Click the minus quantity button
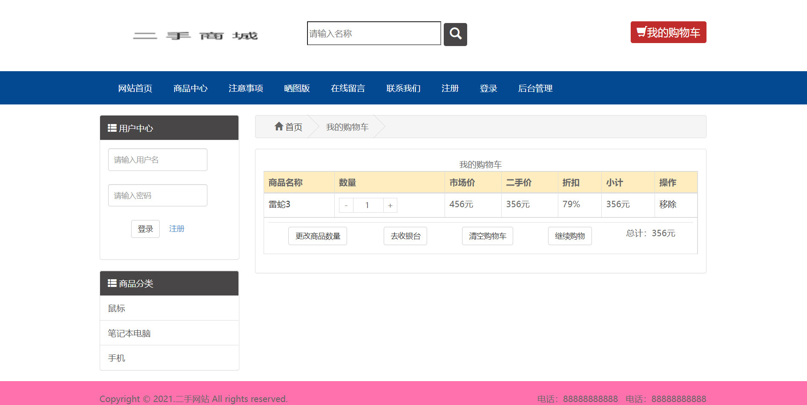 (346, 205)
